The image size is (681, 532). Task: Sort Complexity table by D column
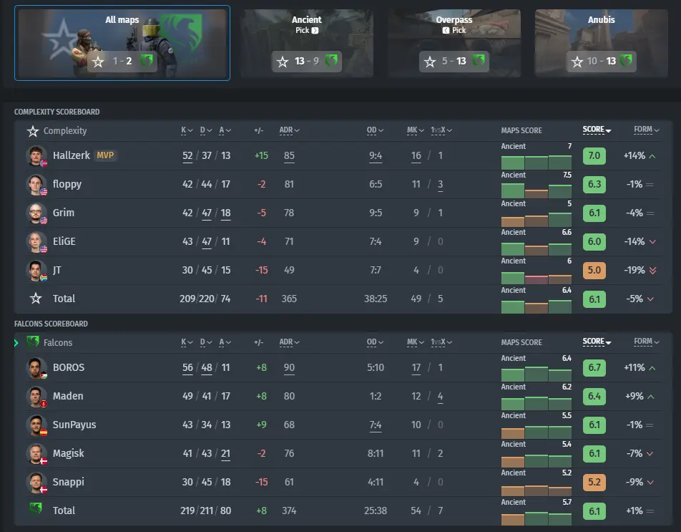pos(206,130)
